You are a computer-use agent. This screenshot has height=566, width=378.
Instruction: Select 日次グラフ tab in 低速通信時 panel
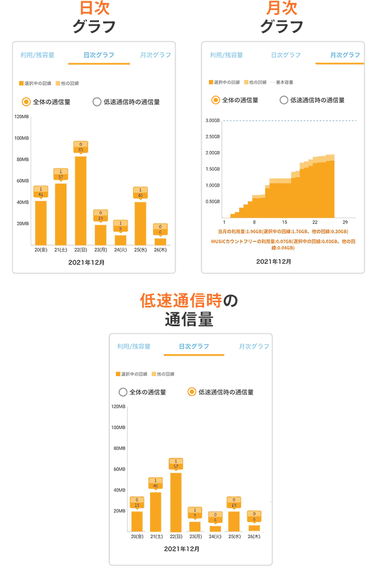coord(194,346)
